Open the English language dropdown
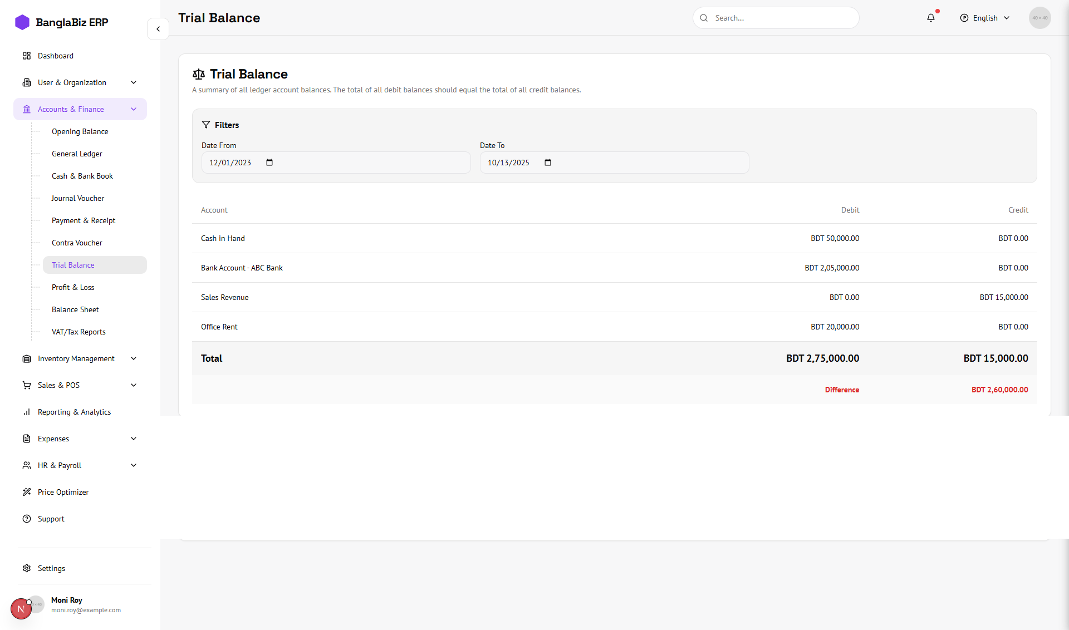 point(985,18)
